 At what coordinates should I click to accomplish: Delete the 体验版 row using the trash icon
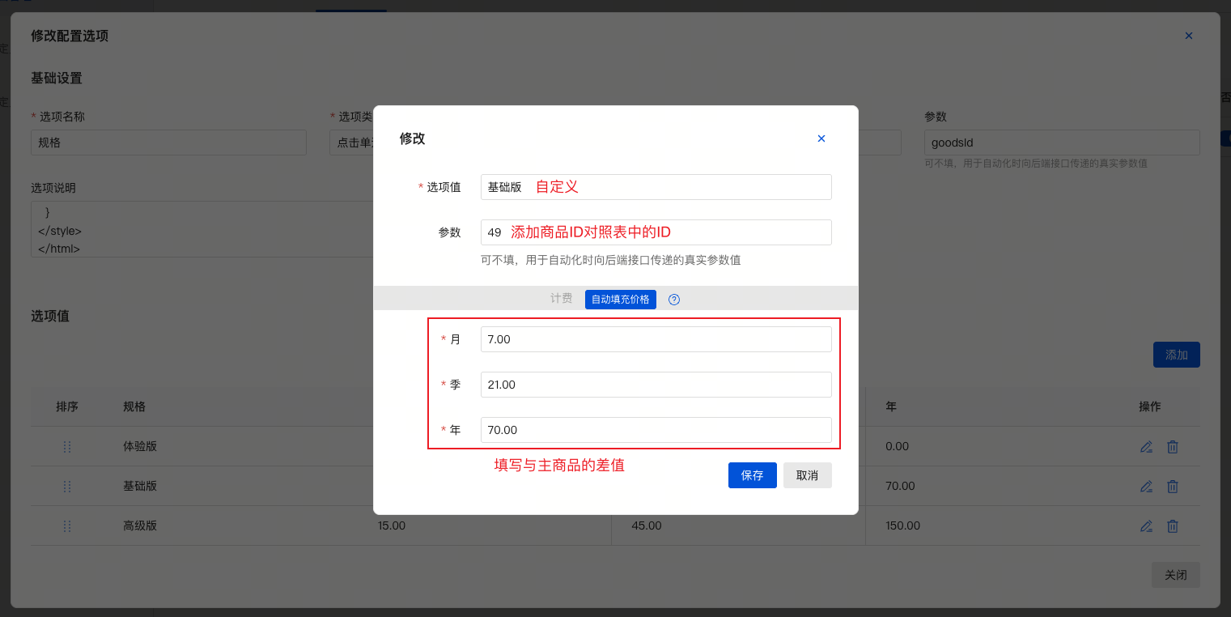1172,447
